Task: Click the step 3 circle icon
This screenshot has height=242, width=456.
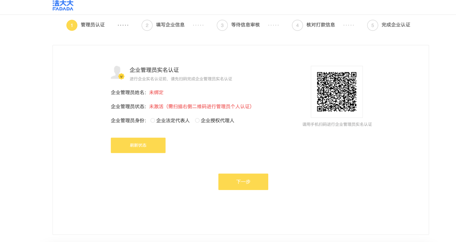Action: click(222, 25)
